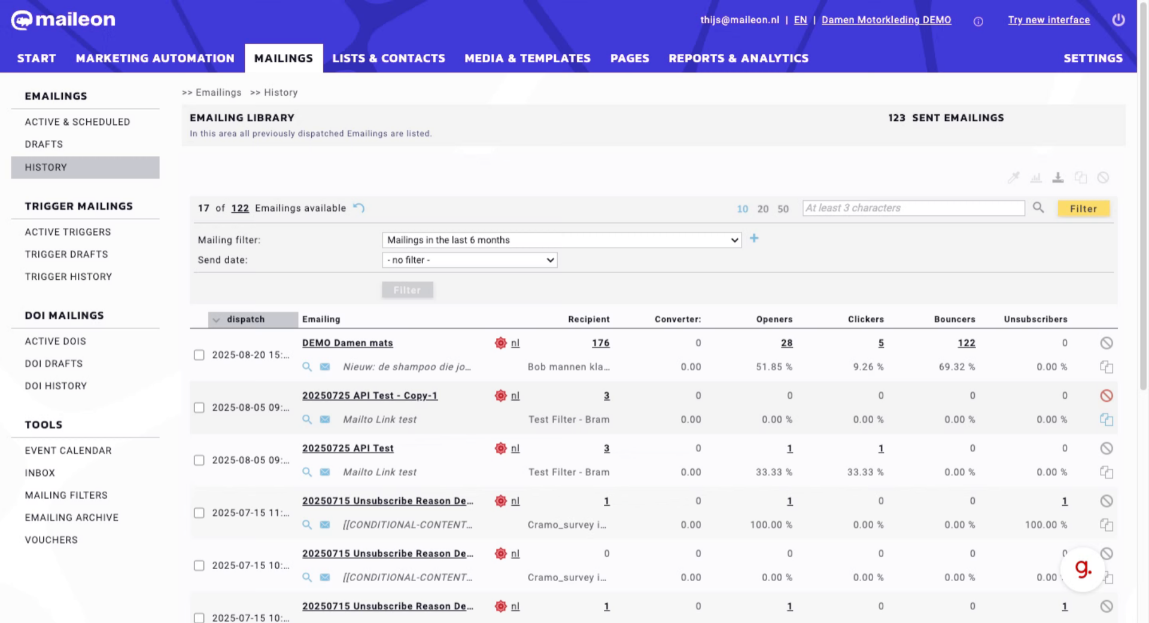Select the DEMO Damen mats row checkbox
The width and height of the screenshot is (1149, 623).
(x=199, y=355)
